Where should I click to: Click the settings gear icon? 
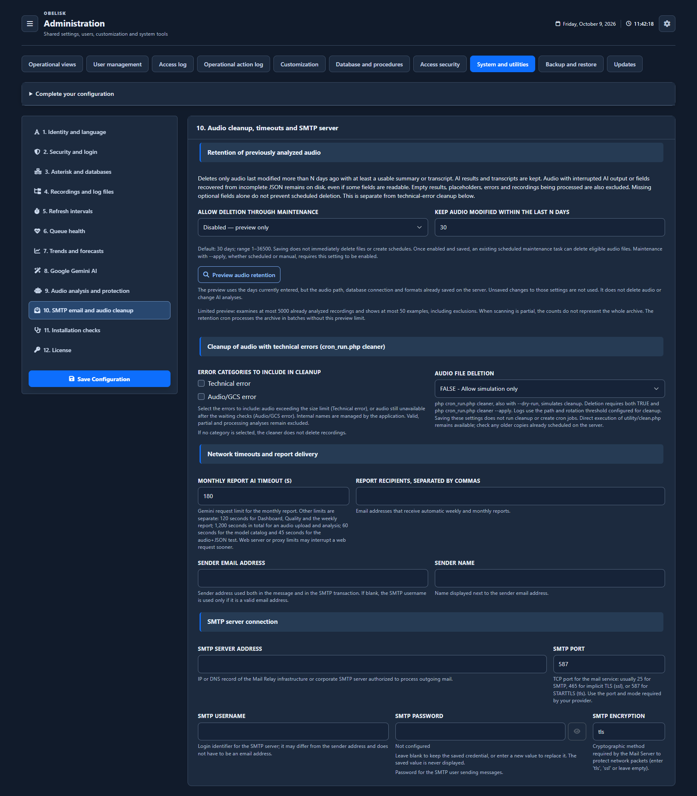667,24
